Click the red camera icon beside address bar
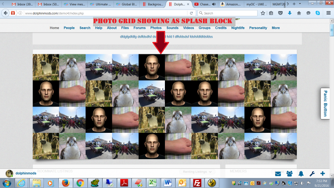Screen dimensions: 334x188 pos(13,13)
